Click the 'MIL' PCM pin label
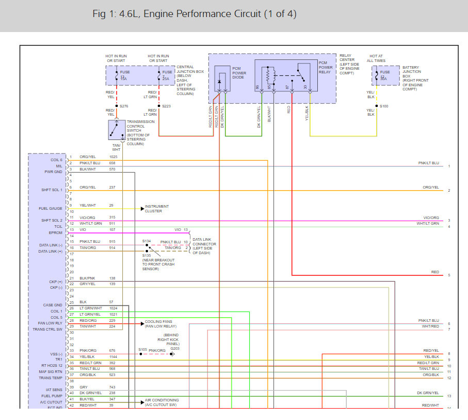468x420 pixels. tap(59, 166)
